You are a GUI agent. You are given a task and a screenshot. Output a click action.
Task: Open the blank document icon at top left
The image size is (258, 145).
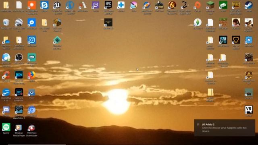click(x=19, y=5)
